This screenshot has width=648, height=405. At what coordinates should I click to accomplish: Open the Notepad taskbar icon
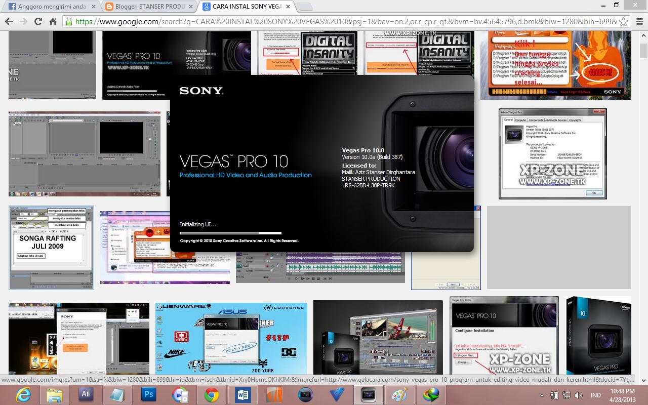tap(117, 395)
